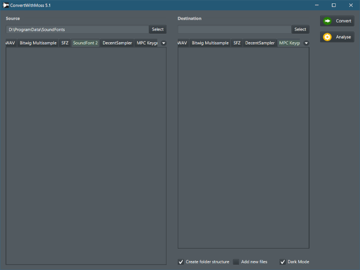Open the Destination Bitwig Multisample tab
360x270 pixels.
tap(210, 43)
